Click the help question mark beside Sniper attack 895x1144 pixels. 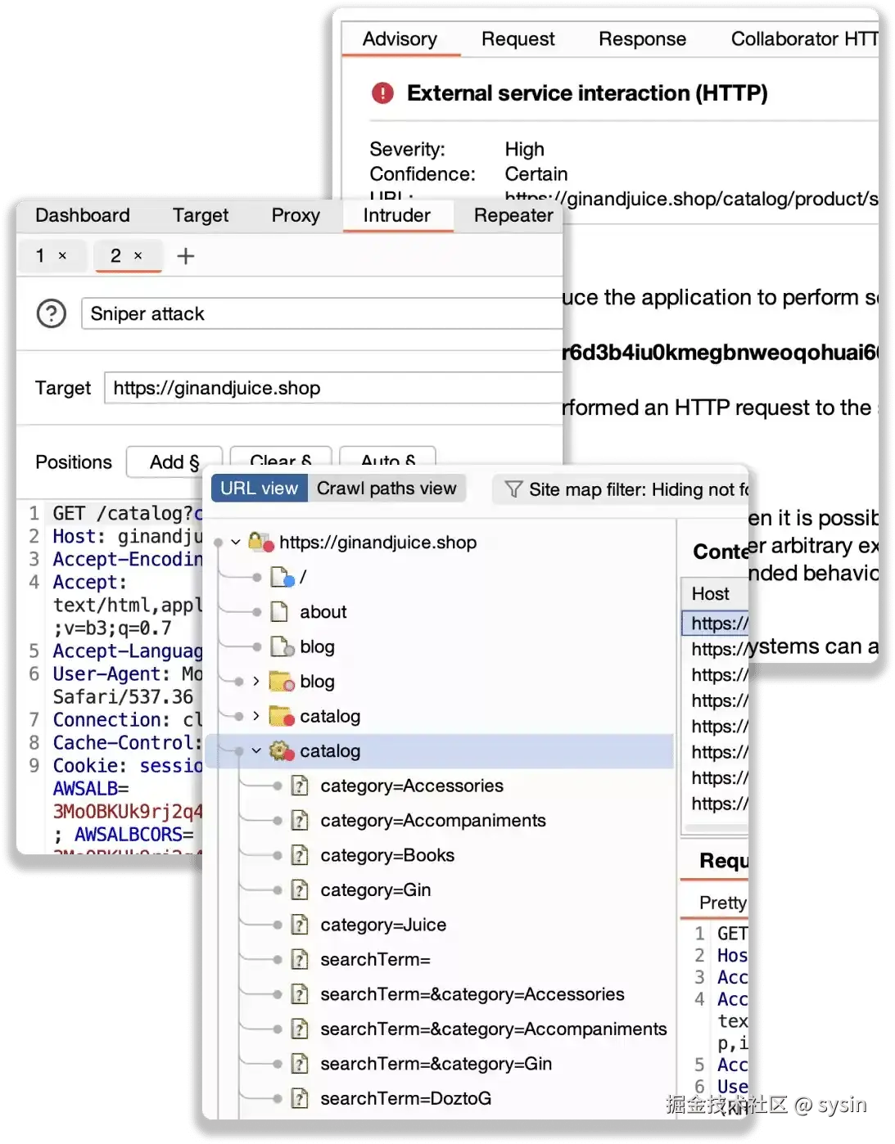point(50,313)
